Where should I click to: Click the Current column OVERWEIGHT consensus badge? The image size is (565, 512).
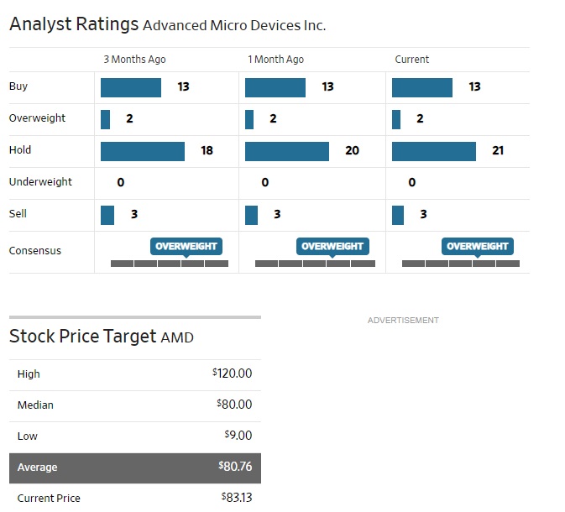[478, 246]
